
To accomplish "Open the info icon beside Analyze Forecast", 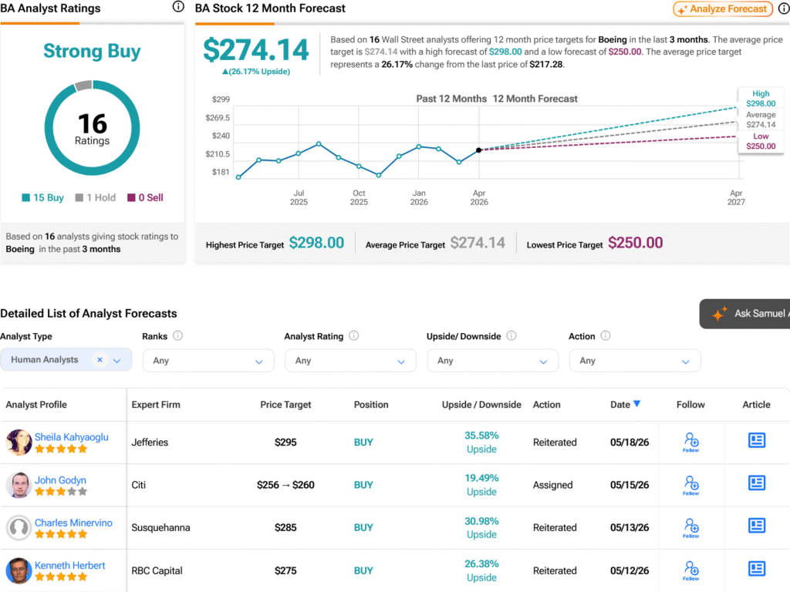I will pos(785,9).
